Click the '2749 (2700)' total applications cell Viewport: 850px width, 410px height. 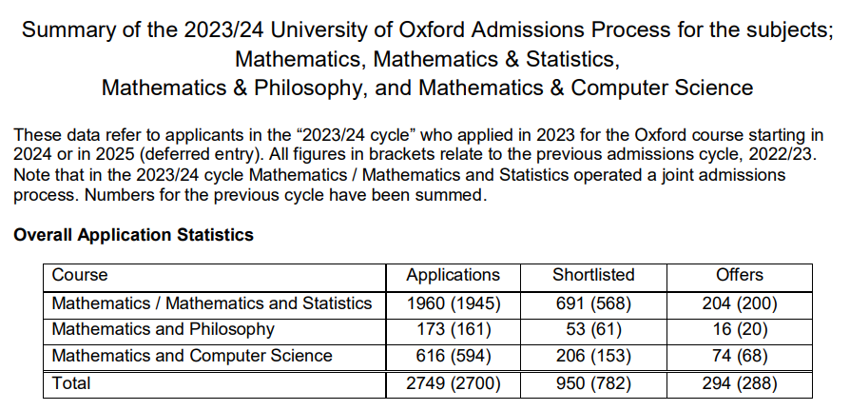click(x=454, y=383)
